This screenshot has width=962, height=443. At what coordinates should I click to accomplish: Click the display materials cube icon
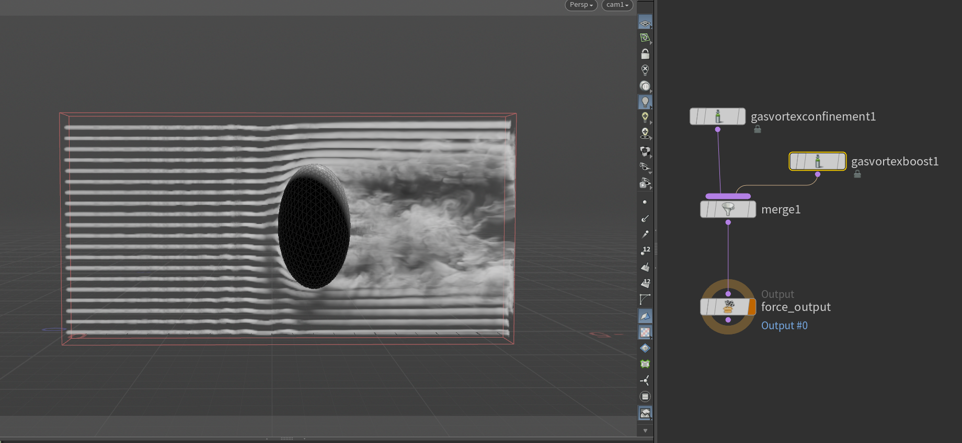[645, 151]
